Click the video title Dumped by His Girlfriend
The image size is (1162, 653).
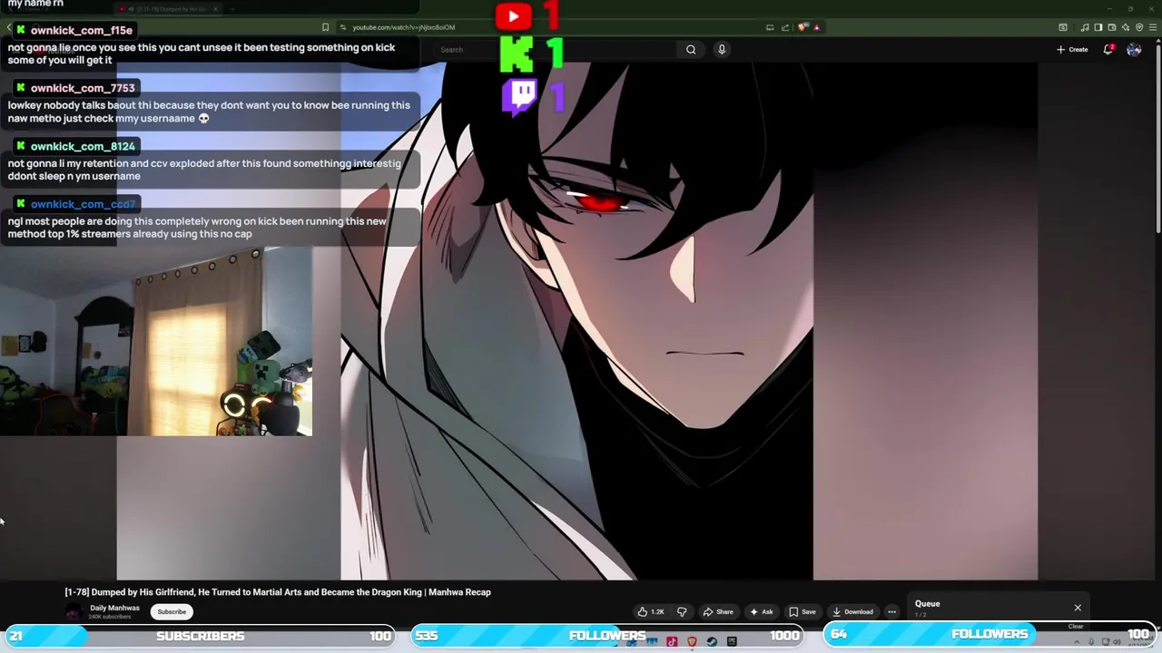278,592
